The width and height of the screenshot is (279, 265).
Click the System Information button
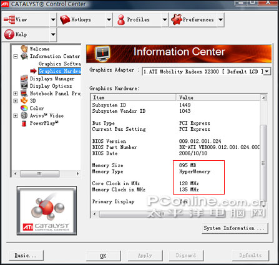pyautogui.click(x=235, y=228)
